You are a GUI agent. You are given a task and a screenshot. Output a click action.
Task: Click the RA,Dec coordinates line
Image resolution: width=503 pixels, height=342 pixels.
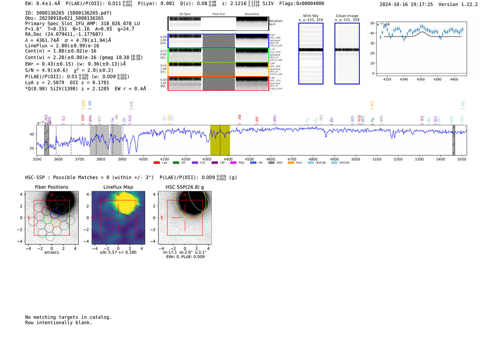click(x=64, y=34)
